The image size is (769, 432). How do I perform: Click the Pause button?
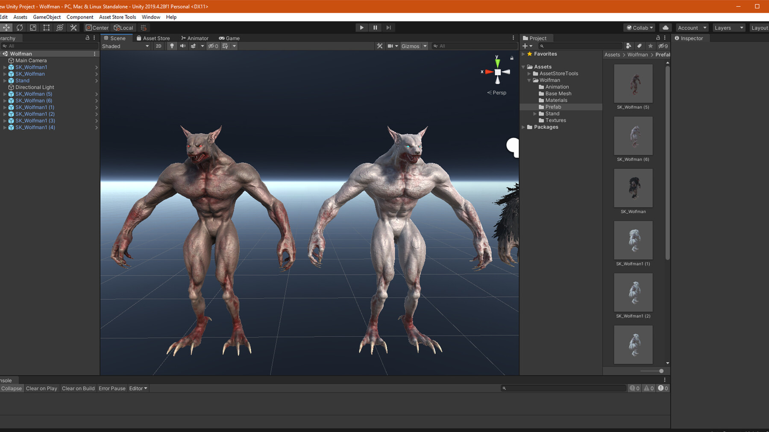pyautogui.click(x=375, y=28)
